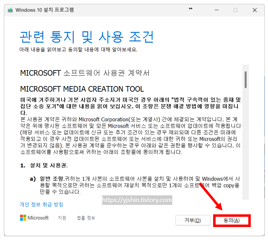The height and width of the screenshot is (245, 268).
Task: Click the 거부(D) decline button
Action: pos(193,220)
